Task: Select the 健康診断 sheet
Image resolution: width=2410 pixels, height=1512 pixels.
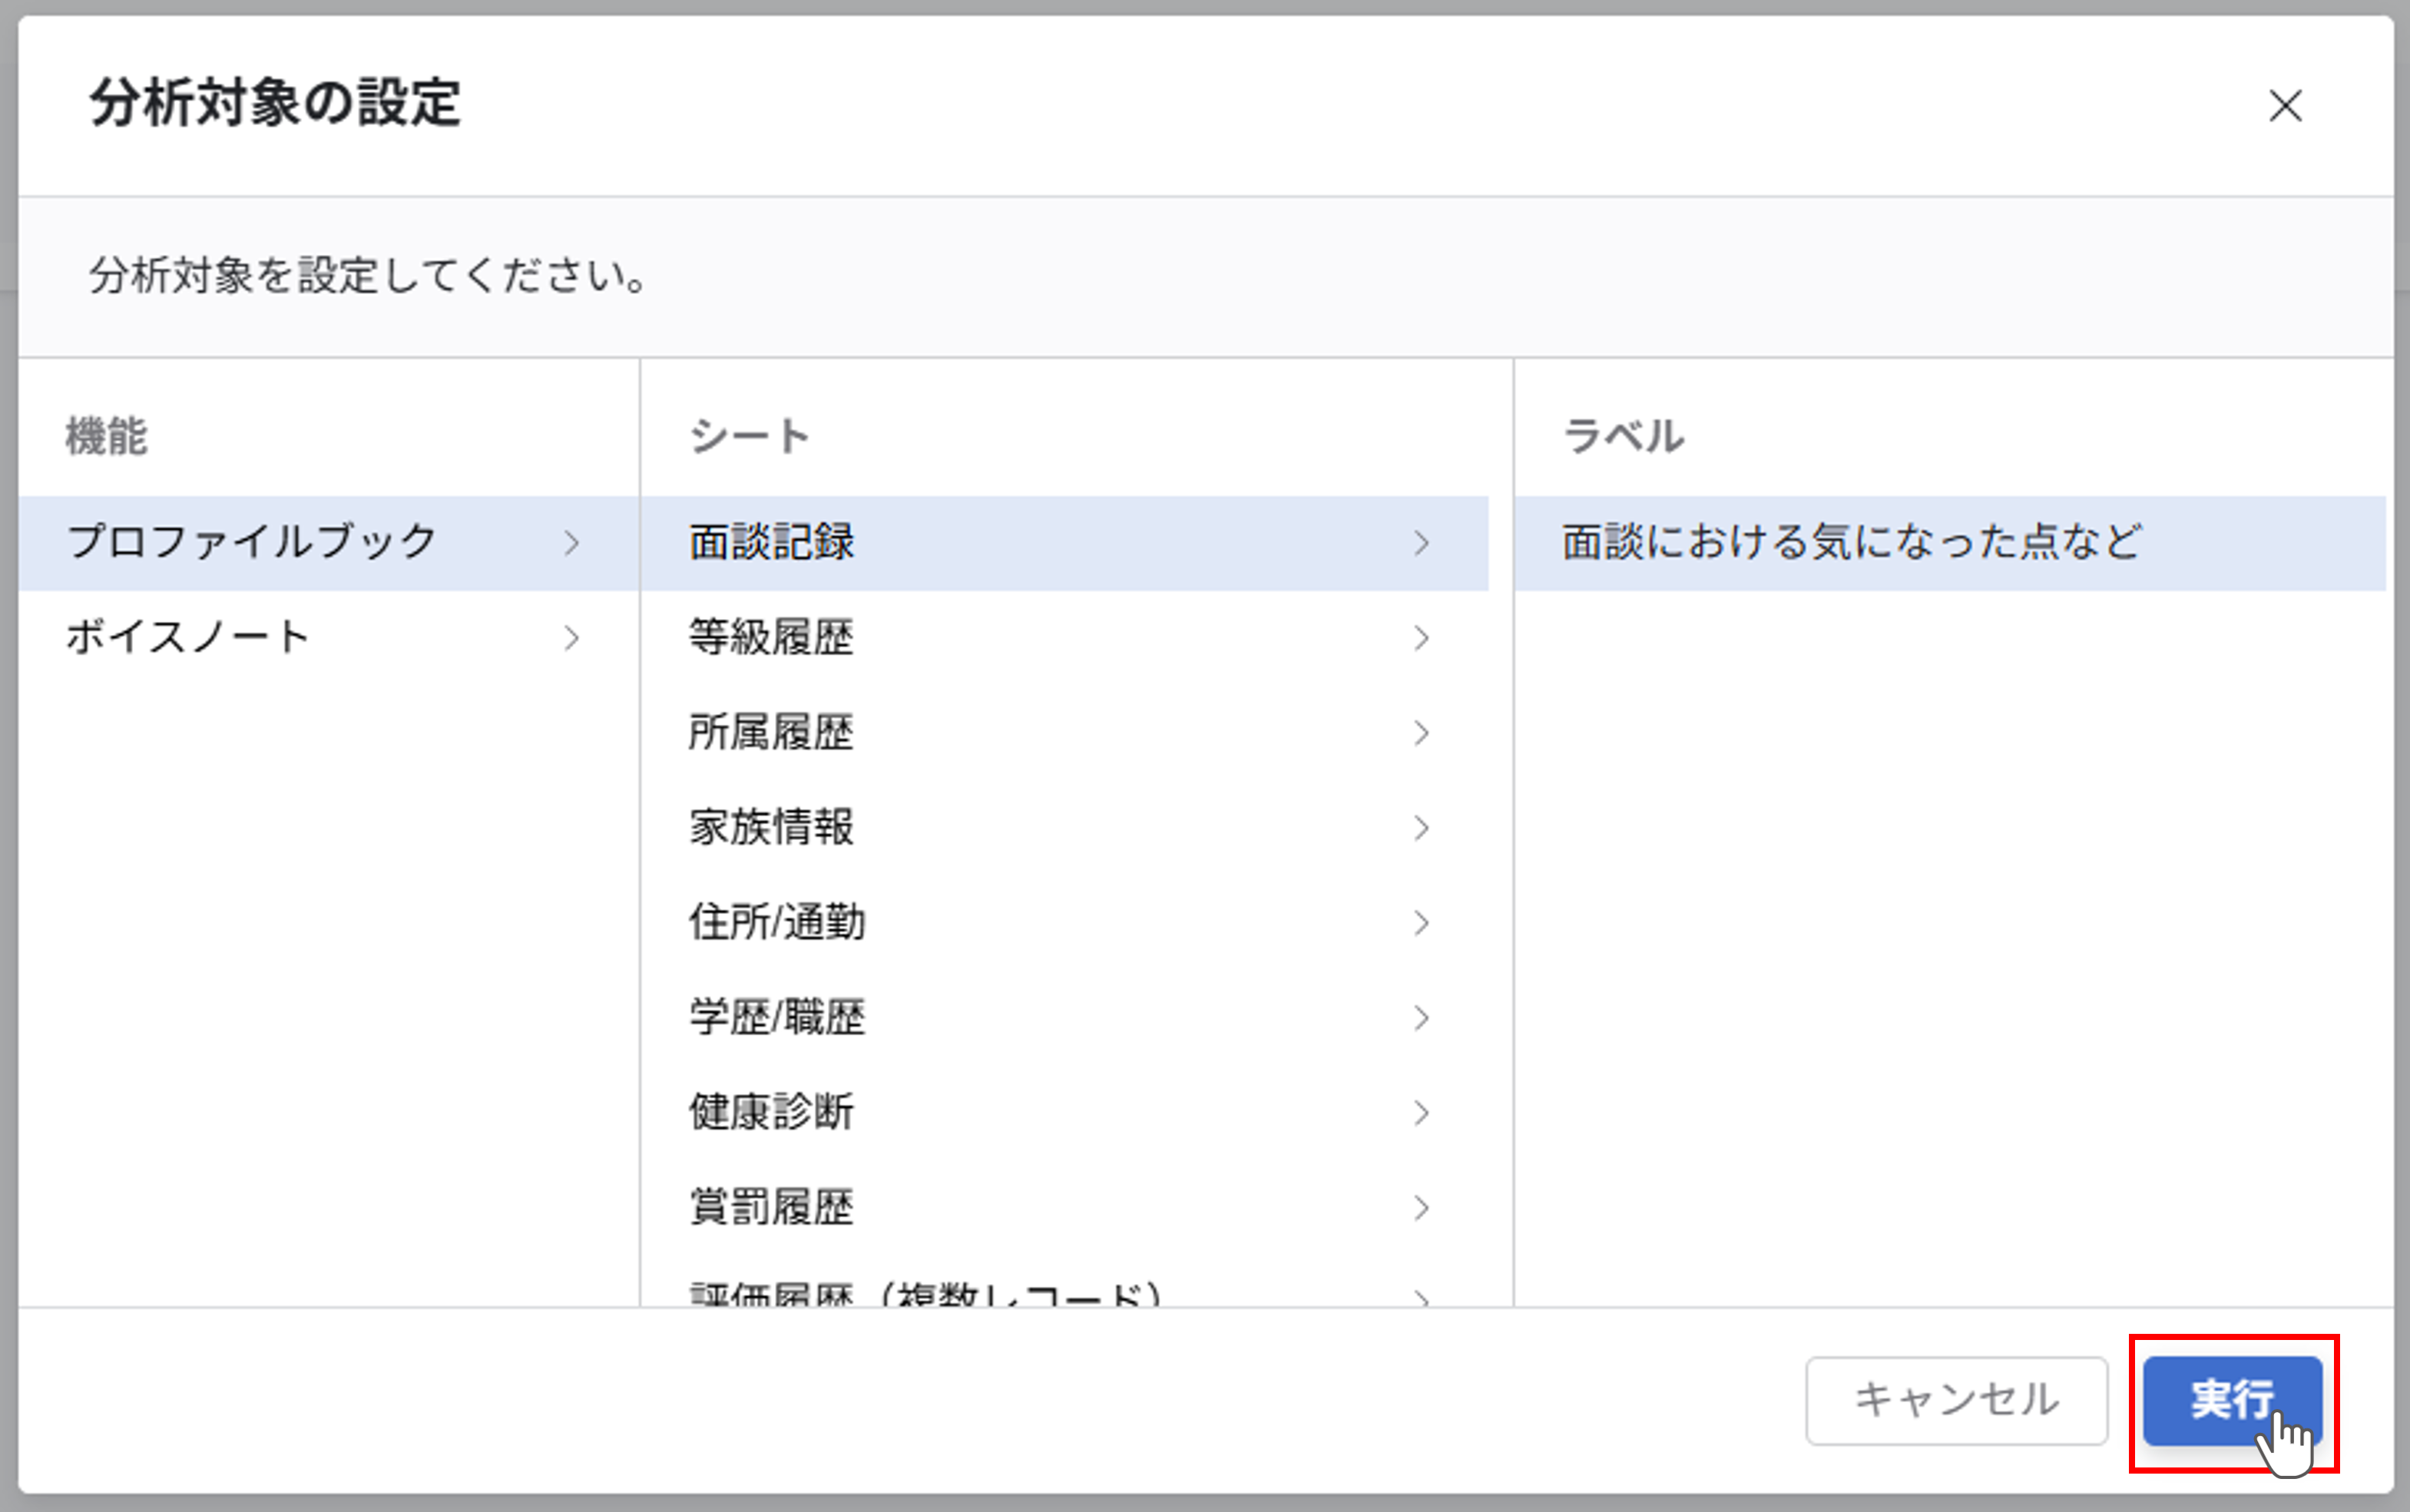Action: click(770, 1112)
